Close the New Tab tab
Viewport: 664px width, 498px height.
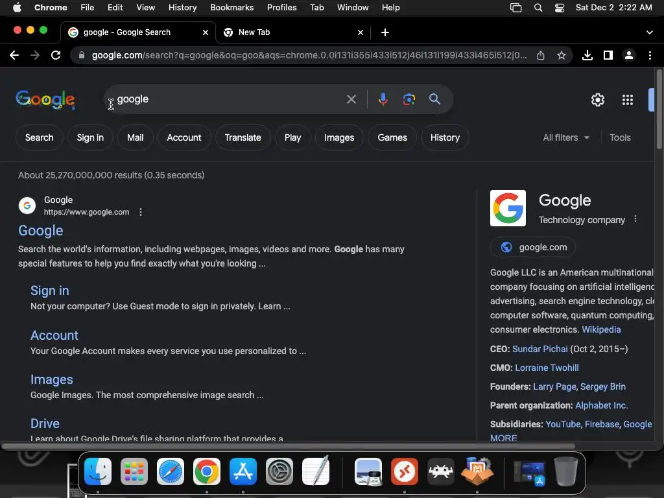point(361,32)
